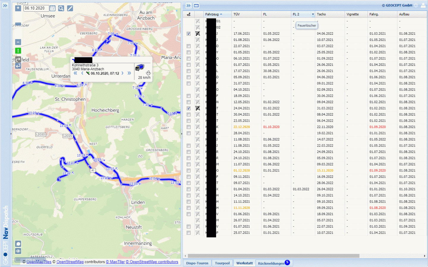The height and width of the screenshot is (267, 428).
Task: Click the magnifier search icon on map
Action: click(x=61, y=8)
